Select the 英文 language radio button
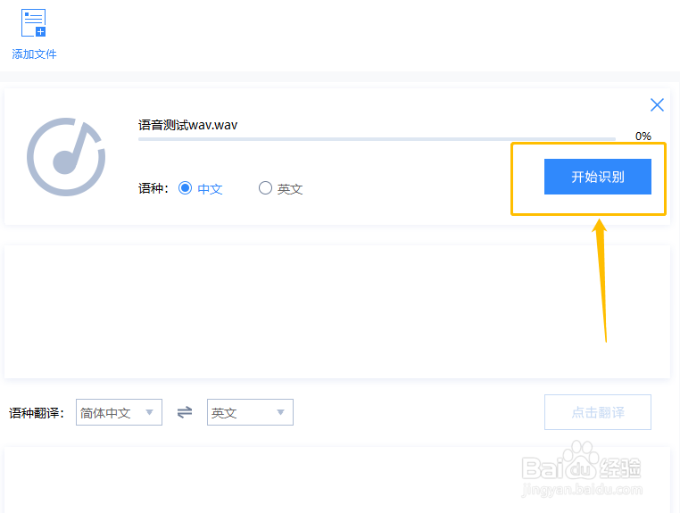680x513 pixels. click(265, 188)
